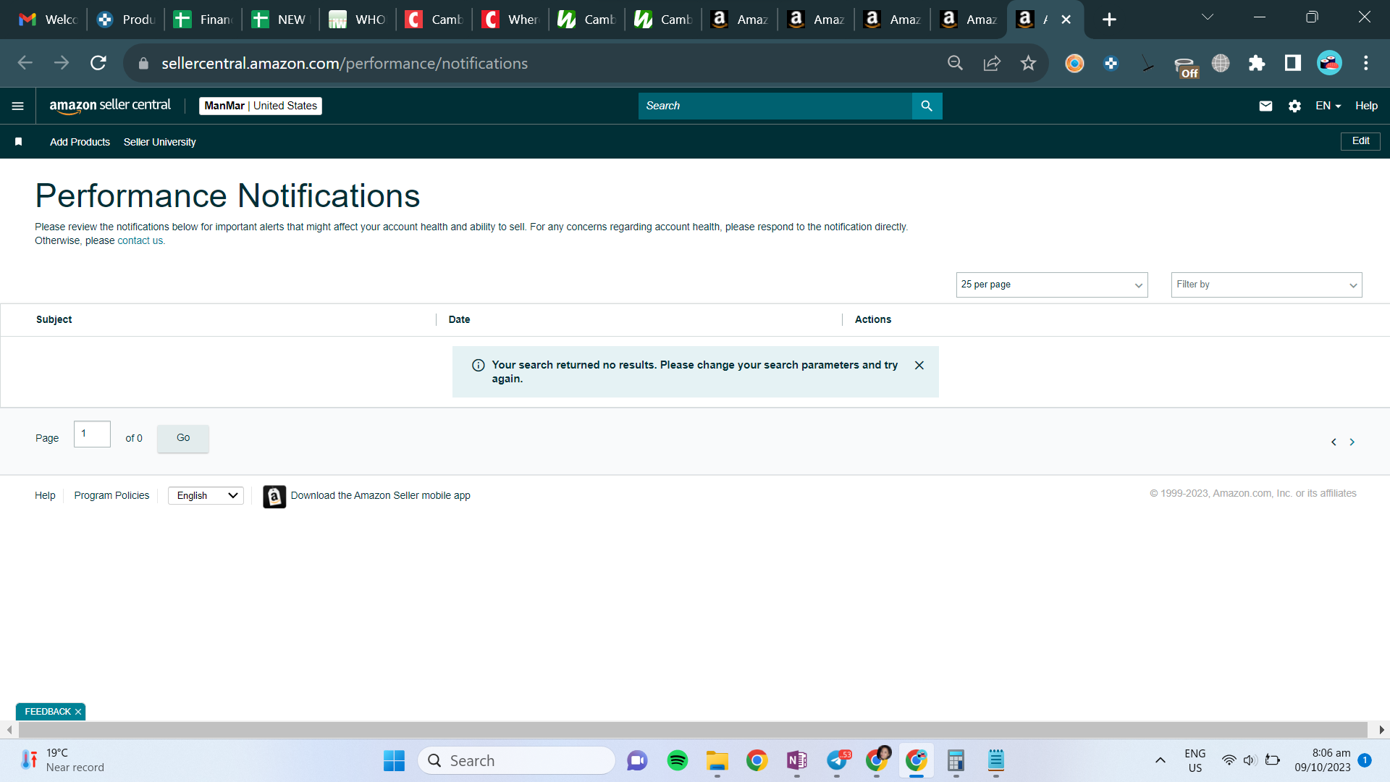Close the FEEDBACK tab

[x=78, y=712]
